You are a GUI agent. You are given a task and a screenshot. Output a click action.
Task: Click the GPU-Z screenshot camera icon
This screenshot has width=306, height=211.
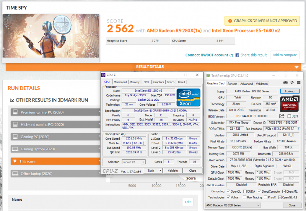coord(285,82)
